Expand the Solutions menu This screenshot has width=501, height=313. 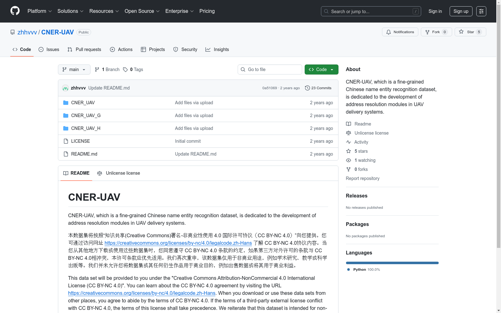[70, 11]
